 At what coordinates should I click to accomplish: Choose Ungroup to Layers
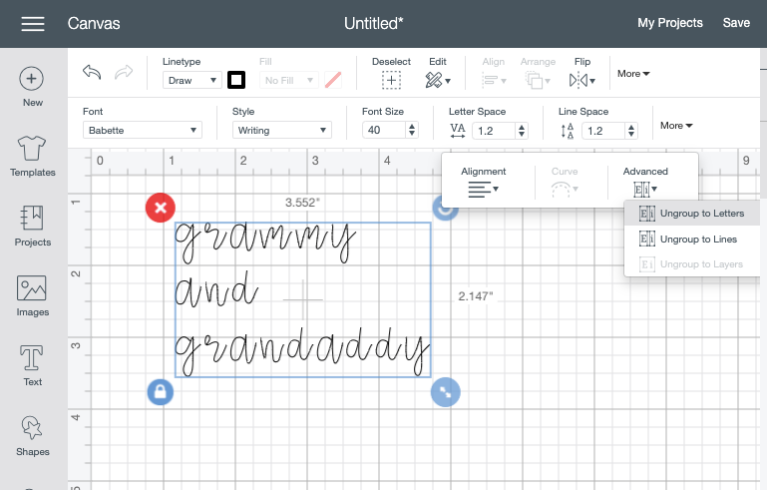tap(691, 264)
